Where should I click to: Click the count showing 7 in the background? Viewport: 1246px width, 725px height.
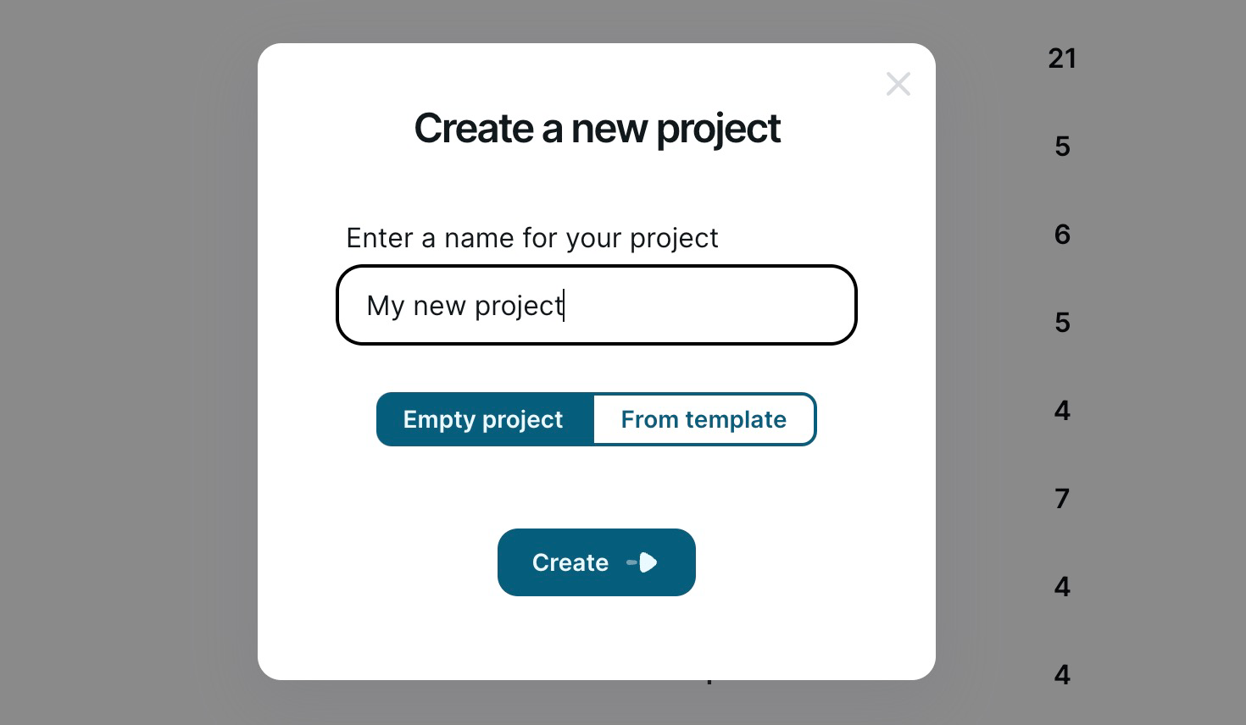(1061, 499)
